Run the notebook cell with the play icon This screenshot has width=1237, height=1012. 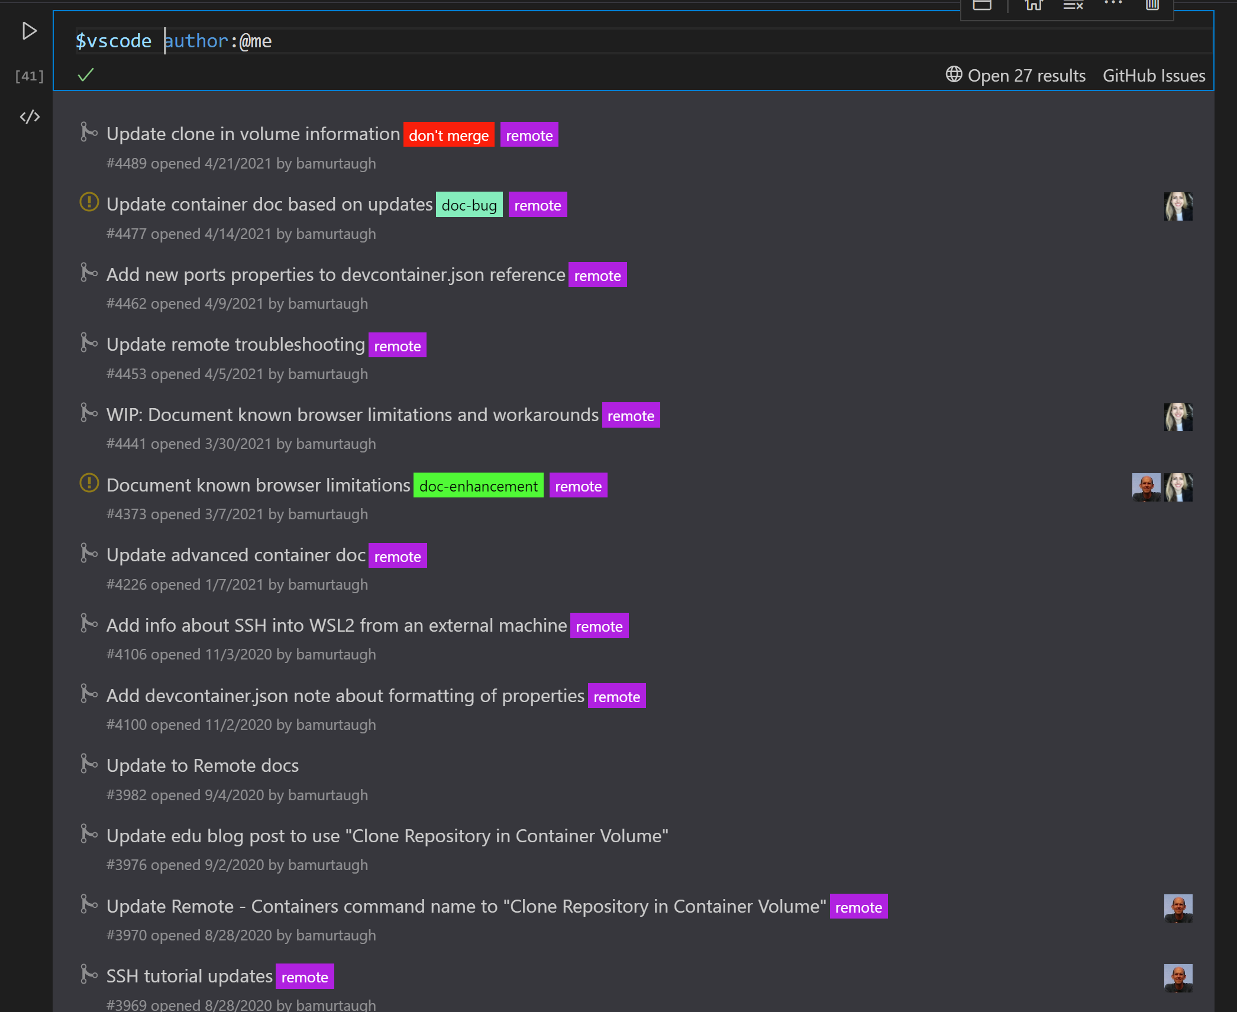click(x=28, y=31)
